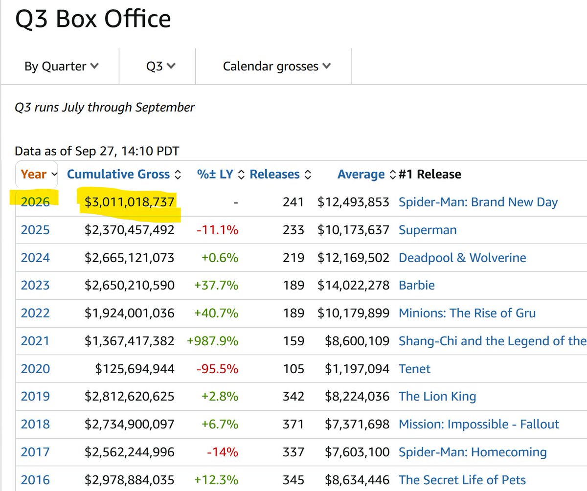
Task: Open The Secret Life of Pets link
Action: pos(463,480)
